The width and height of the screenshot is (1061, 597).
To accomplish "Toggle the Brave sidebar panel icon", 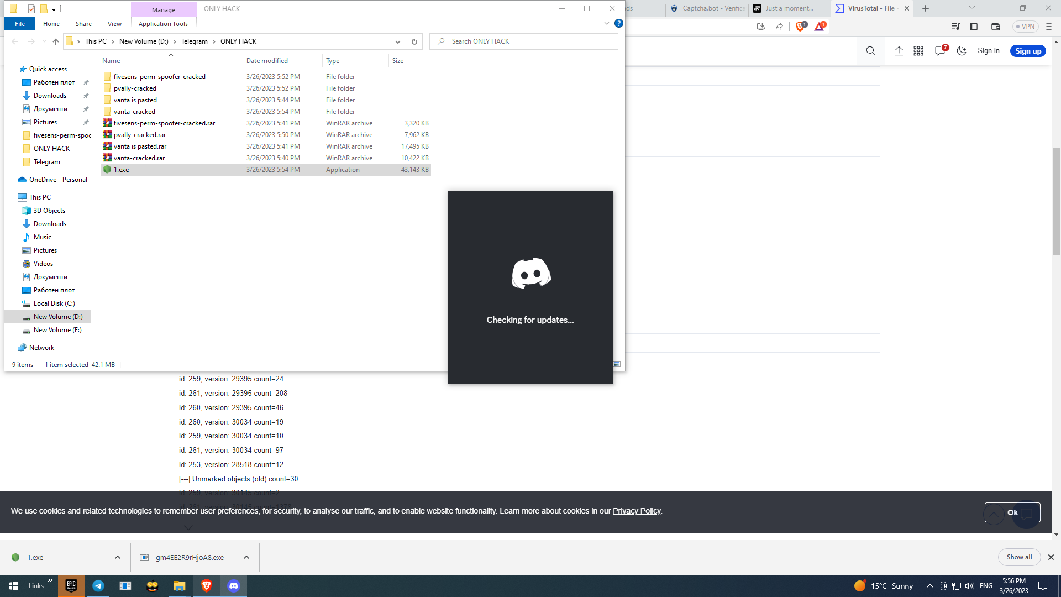I will (x=974, y=27).
